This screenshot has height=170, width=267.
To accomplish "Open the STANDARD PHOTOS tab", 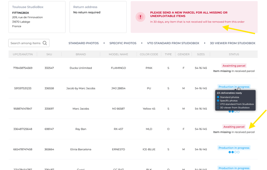I will (x=83, y=43).
